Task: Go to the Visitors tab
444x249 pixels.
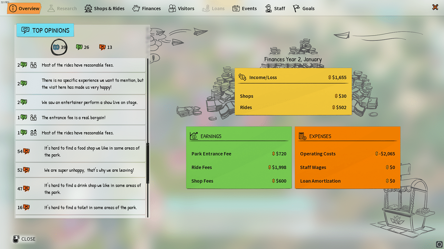Action: 181,8
